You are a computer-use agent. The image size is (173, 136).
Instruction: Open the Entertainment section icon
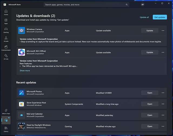click(x=6, y=47)
